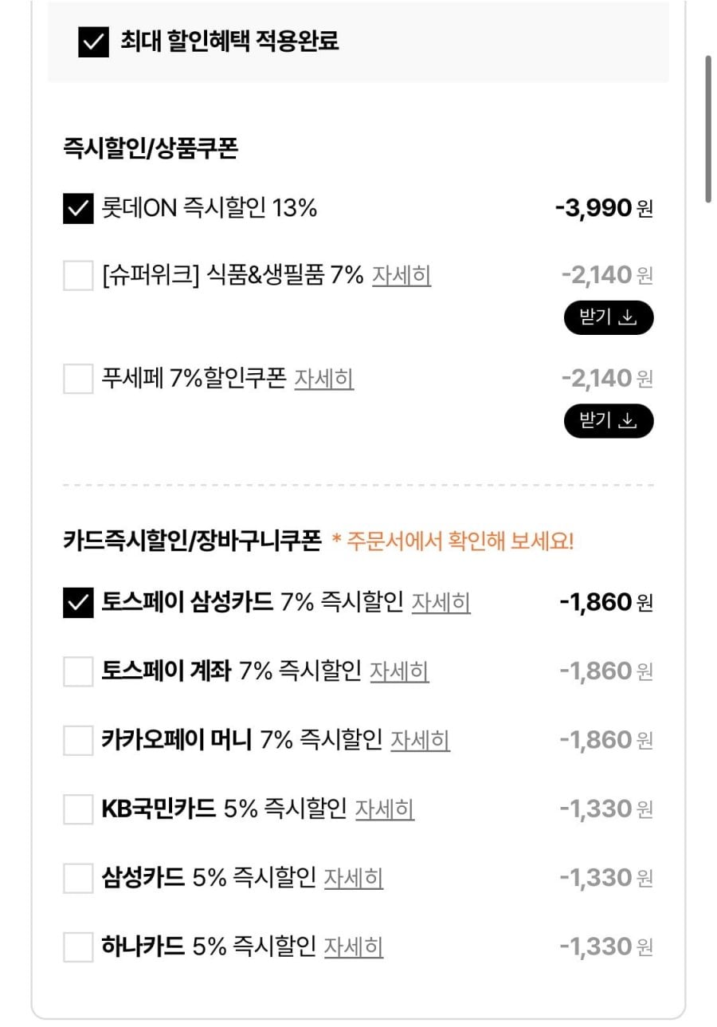The height and width of the screenshot is (1027, 717).
Task: Tick 하나카드 5% 즉시할인 checkbox
Action: click(78, 948)
